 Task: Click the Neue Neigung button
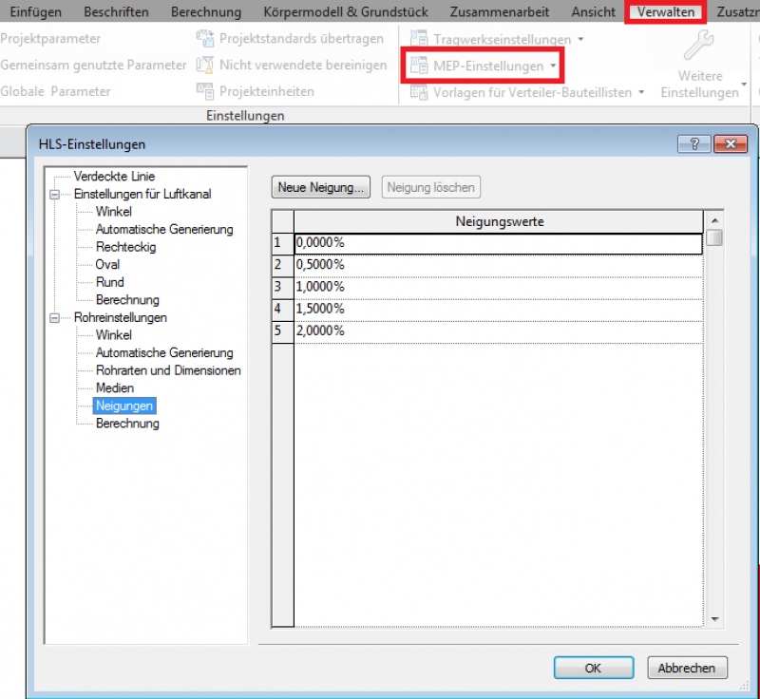tap(321, 187)
